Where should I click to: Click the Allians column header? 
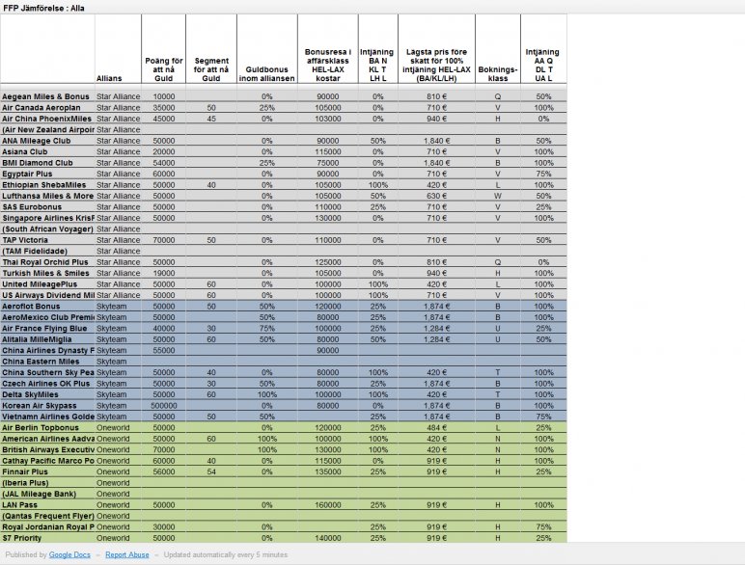[110, 77]
